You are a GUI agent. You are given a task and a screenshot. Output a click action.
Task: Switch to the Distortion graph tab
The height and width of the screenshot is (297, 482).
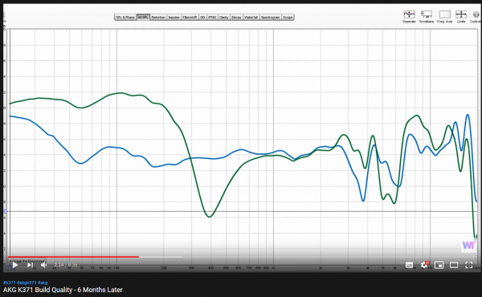[158, 17]
